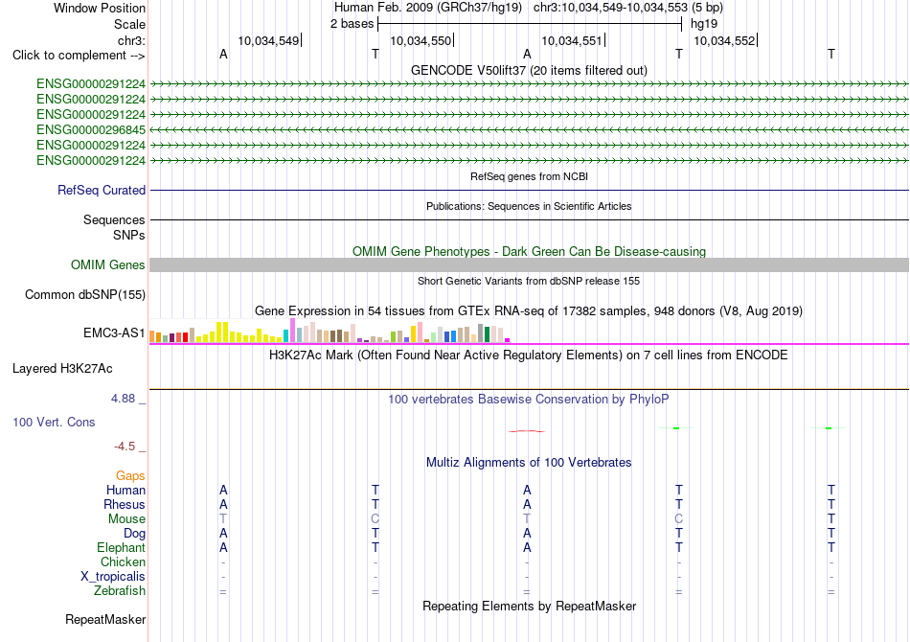Click the 'Click to complement -->' label

(79, 56)
